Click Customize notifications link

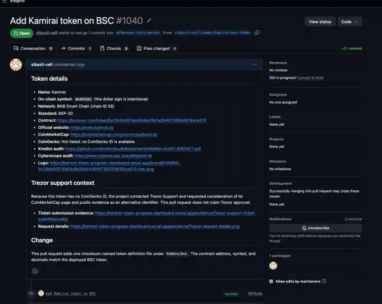(x=353, y=219)
